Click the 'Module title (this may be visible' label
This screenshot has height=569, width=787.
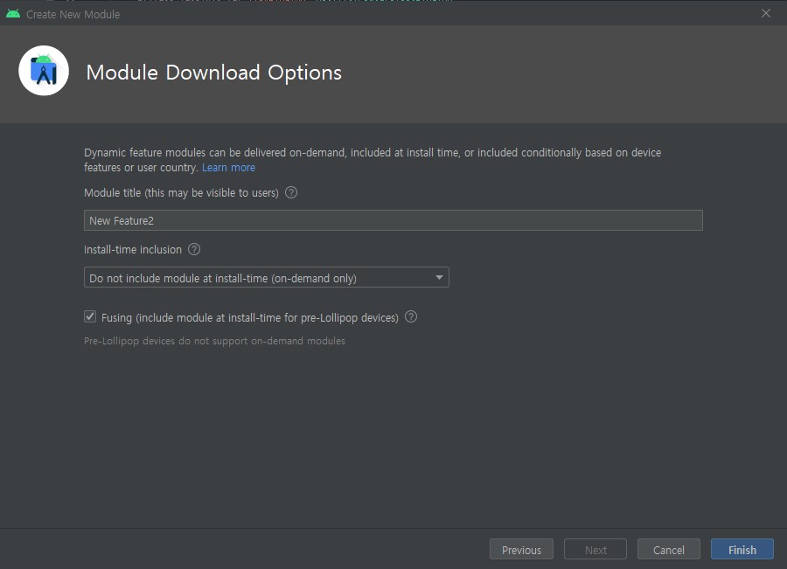coord(181,193)
